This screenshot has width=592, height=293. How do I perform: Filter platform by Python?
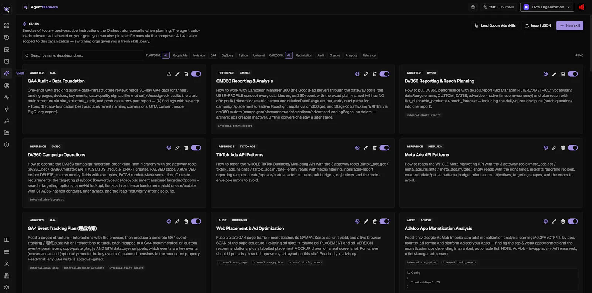243,55
